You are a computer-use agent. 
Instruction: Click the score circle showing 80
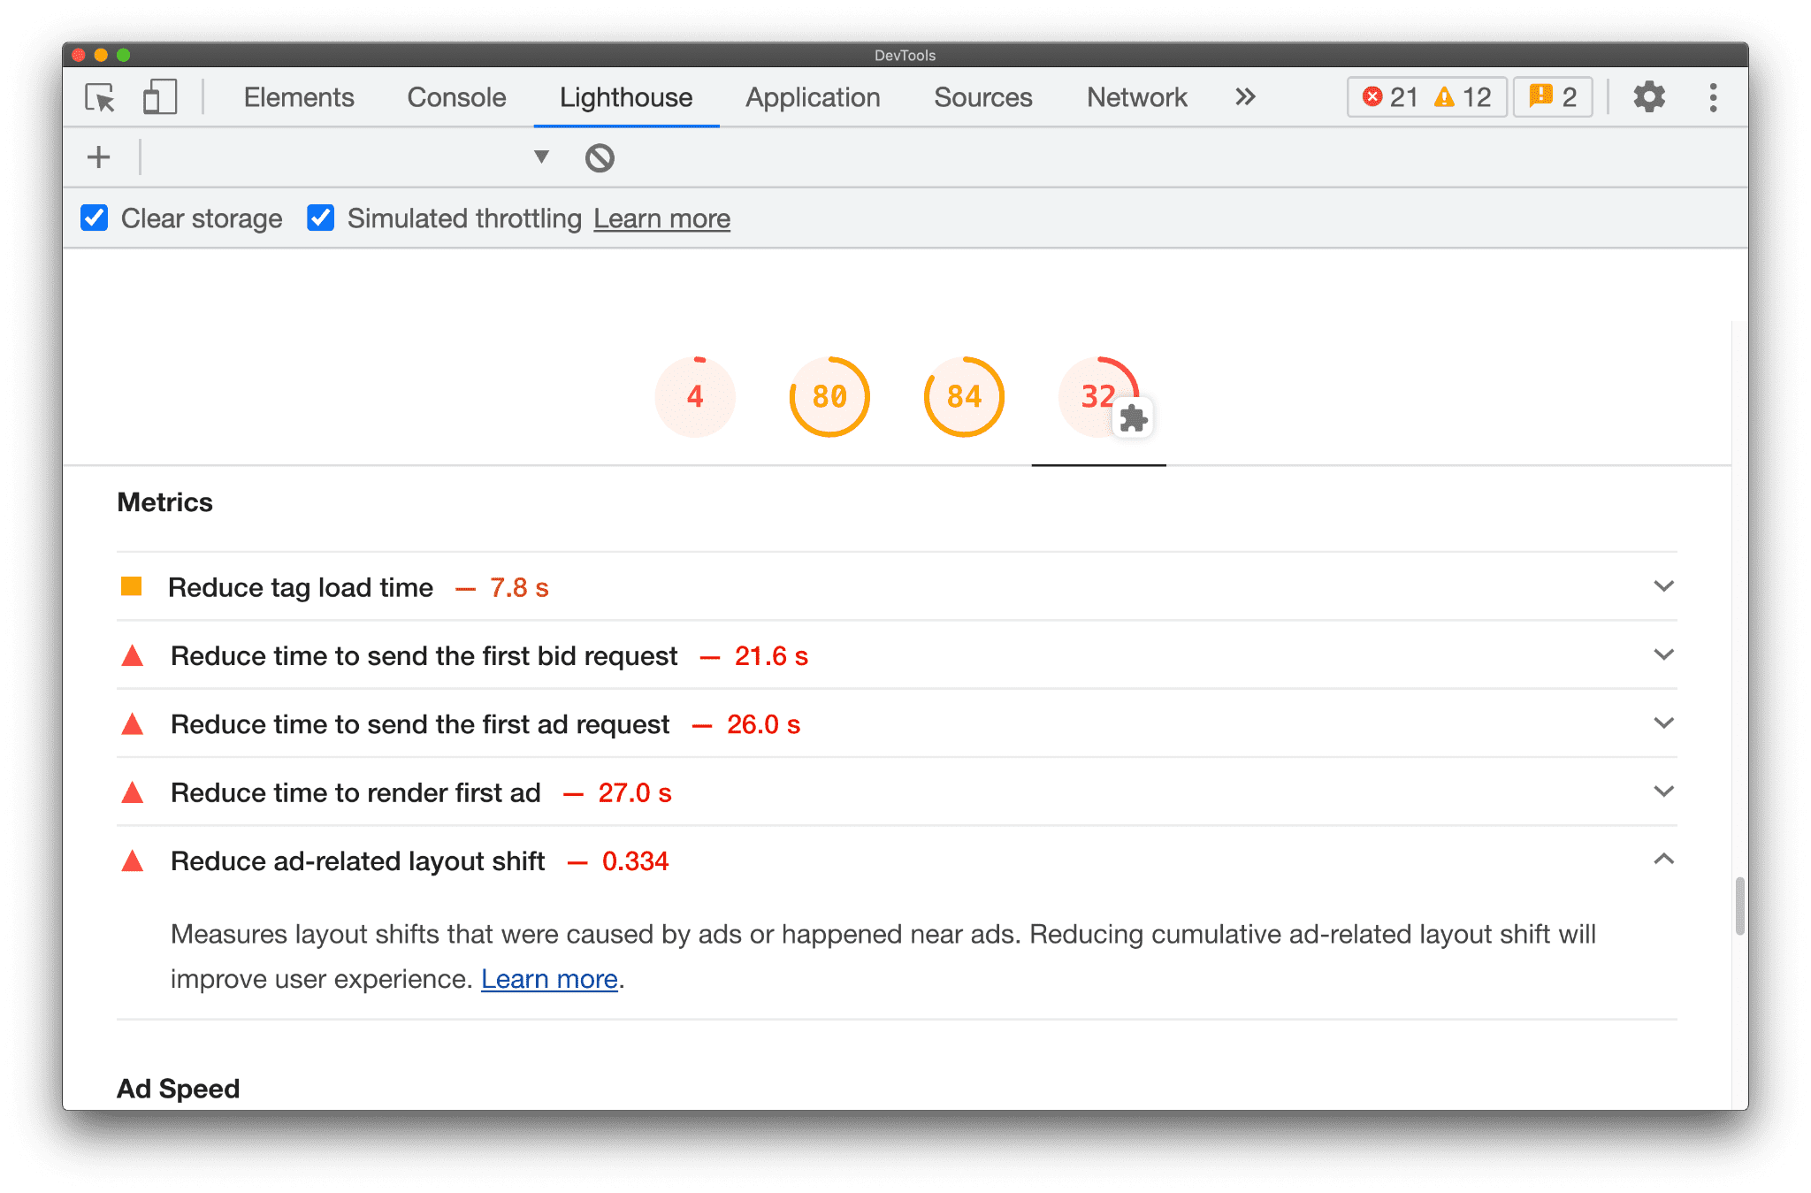click(826, 395)
